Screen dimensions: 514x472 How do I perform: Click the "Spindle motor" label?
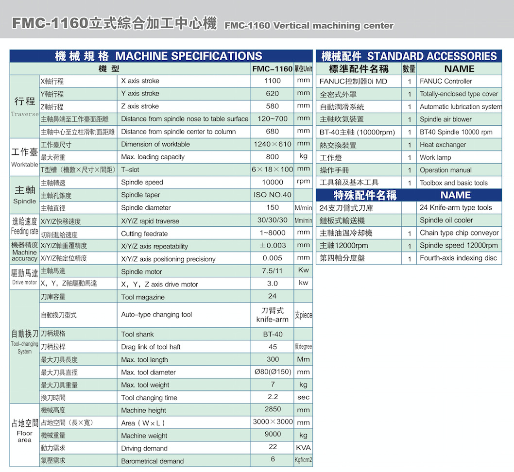pos(141,271)
